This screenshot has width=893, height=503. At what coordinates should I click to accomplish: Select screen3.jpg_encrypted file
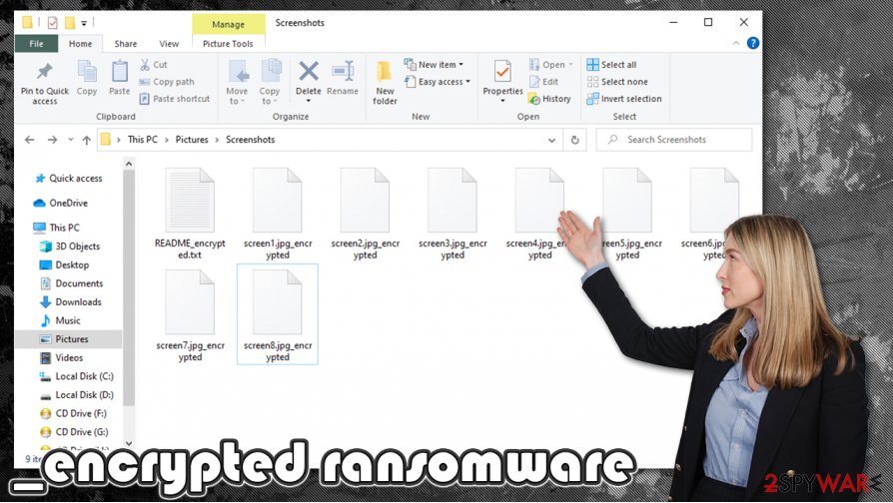tap(452, 213)
